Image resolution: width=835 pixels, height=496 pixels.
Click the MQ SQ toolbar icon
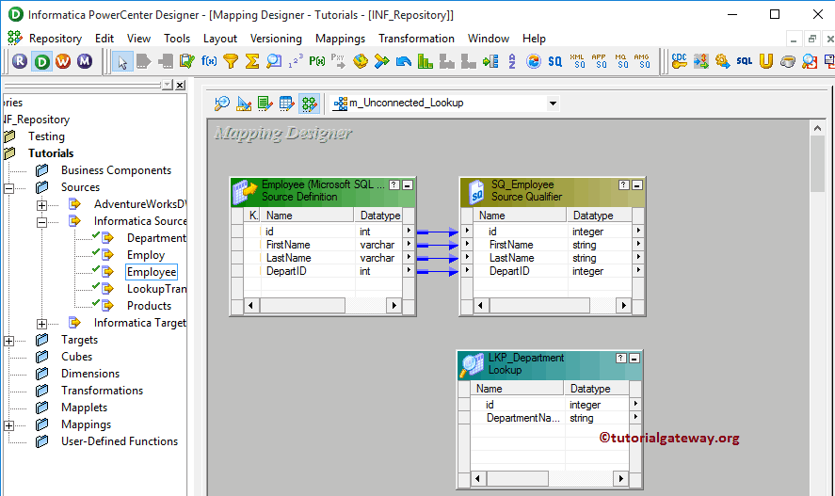click(x=620, y=61)
